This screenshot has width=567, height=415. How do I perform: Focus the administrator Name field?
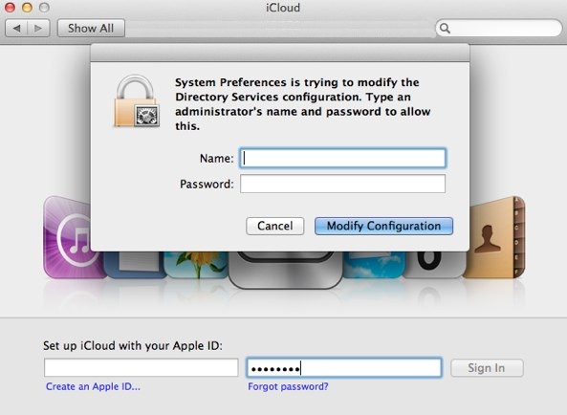click(342, 158)
